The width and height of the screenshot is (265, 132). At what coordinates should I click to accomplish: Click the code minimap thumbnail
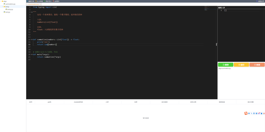210,9
